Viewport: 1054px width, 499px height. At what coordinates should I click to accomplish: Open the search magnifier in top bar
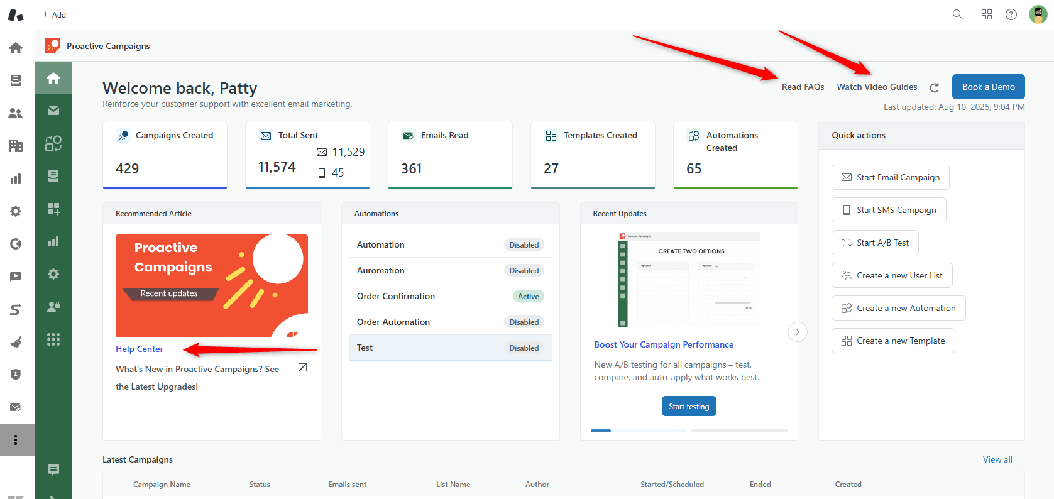point(957,14)
